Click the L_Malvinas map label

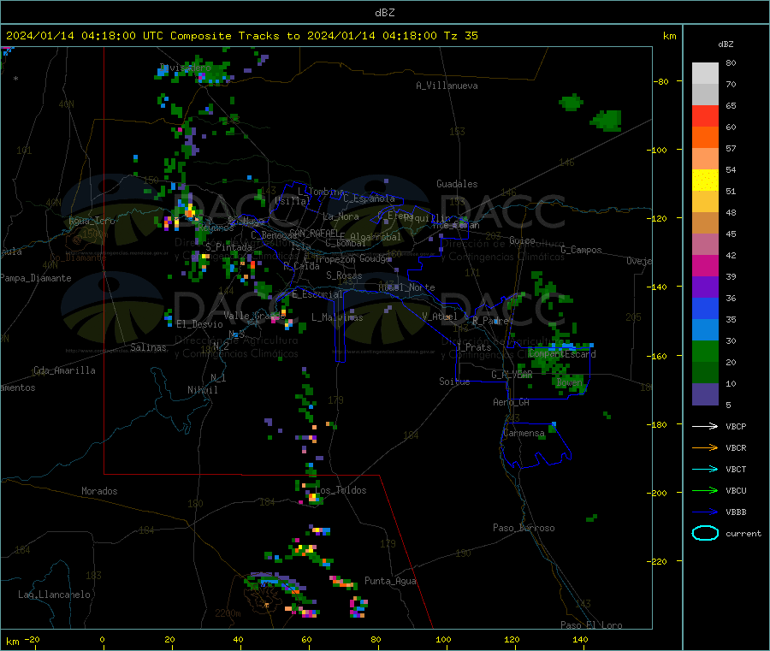[337, 317]
